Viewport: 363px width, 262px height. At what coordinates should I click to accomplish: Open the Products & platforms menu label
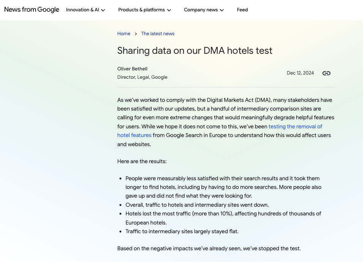coord(141,10)
